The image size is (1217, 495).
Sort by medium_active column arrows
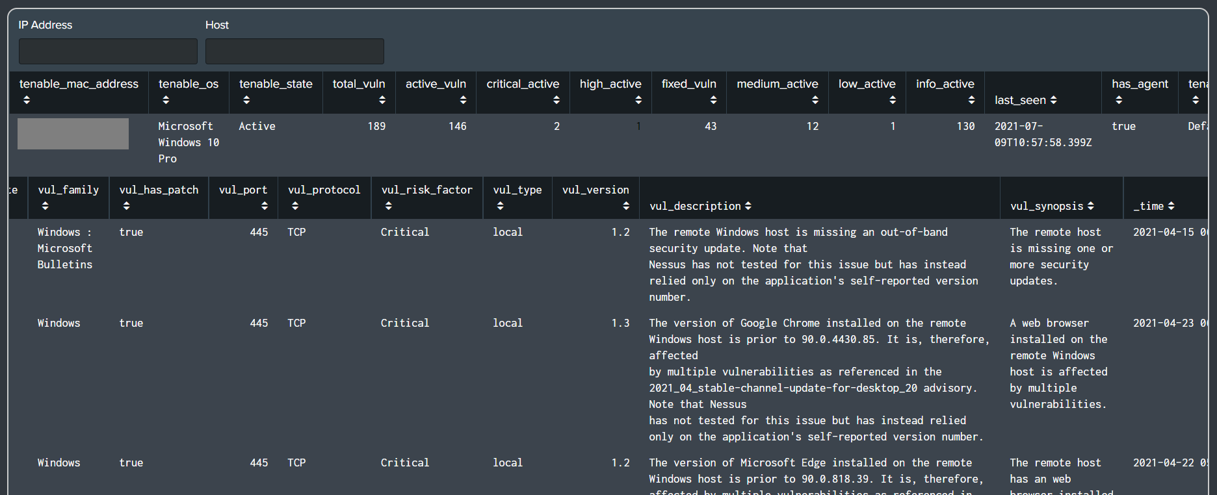tap(815, 100)
